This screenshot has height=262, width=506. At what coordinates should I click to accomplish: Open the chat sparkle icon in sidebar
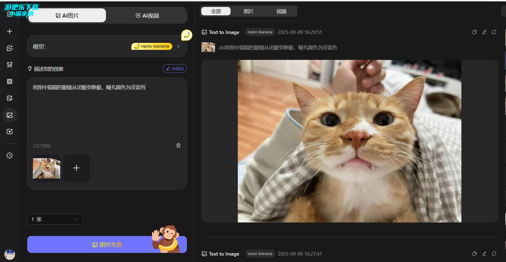pyautogui.click(x=9, y=48)
